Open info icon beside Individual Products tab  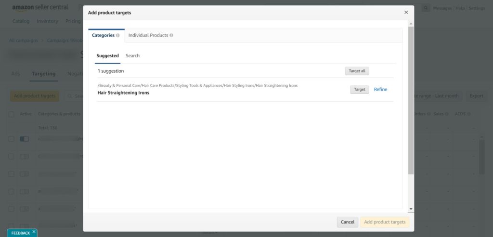pos(171,35)
